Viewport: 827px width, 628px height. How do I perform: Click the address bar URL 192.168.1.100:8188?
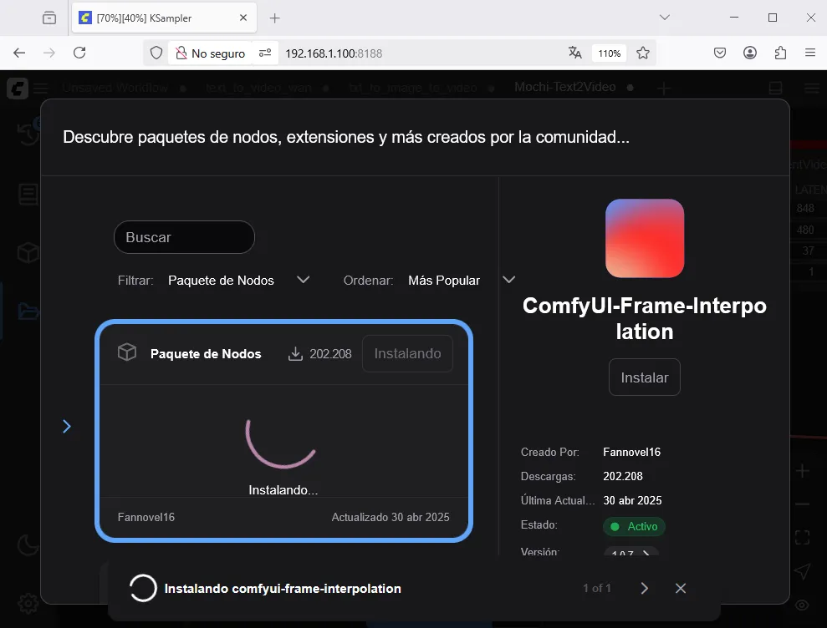point(334,53)
